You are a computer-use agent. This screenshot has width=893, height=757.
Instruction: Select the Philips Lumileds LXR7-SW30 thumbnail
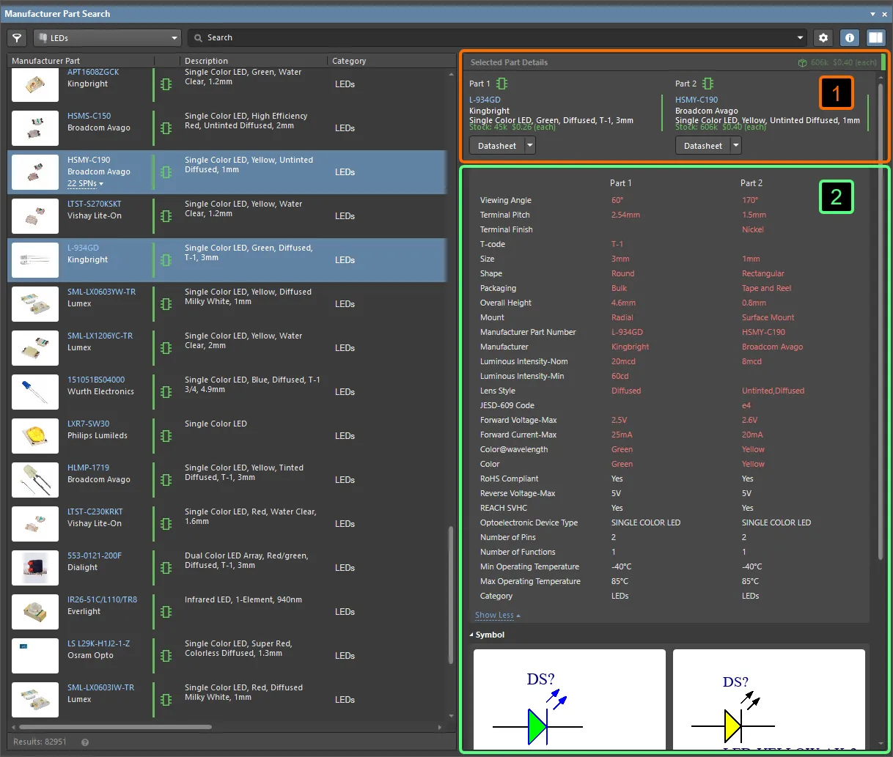click(35, 436)
